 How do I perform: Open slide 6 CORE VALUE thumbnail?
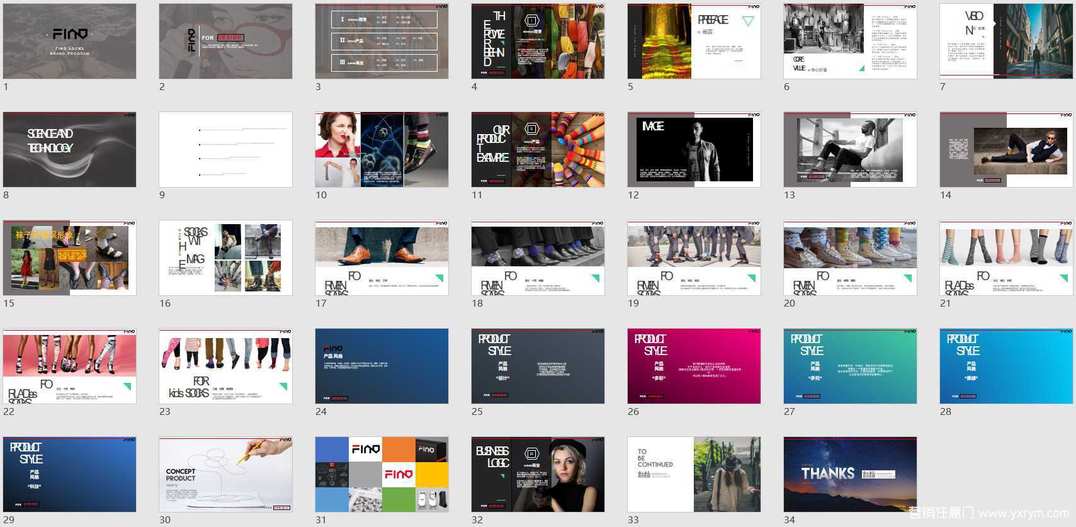(850, 41)
